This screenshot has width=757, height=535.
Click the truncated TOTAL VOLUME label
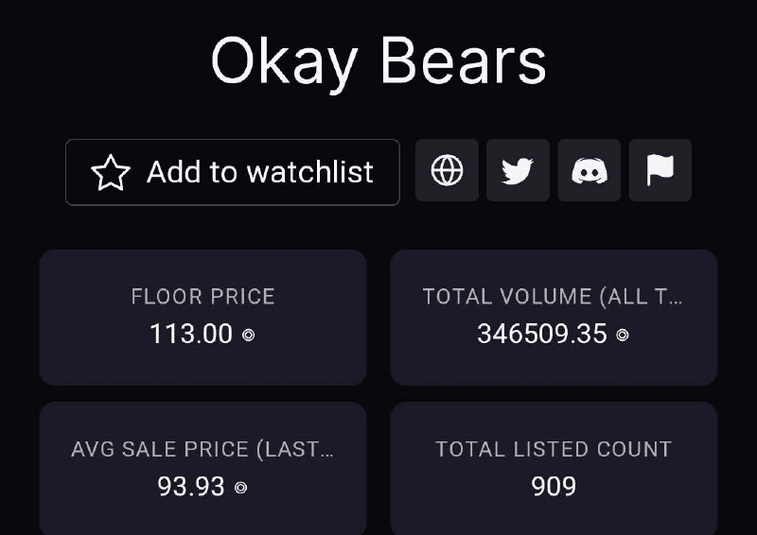(x=553, y=297)
